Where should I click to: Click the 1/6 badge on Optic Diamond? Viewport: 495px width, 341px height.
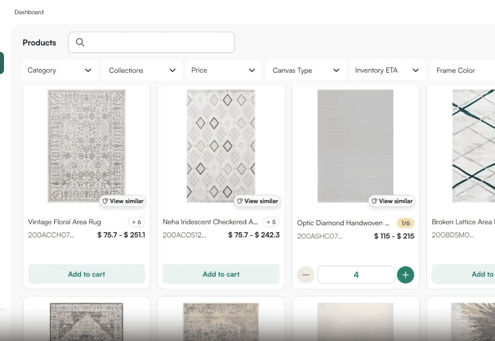(405, 223)
